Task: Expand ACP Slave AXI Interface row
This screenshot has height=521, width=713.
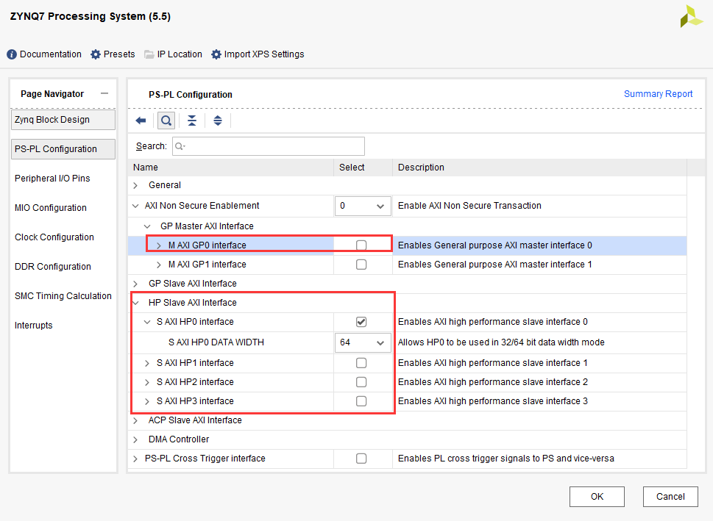Action: 135,420
